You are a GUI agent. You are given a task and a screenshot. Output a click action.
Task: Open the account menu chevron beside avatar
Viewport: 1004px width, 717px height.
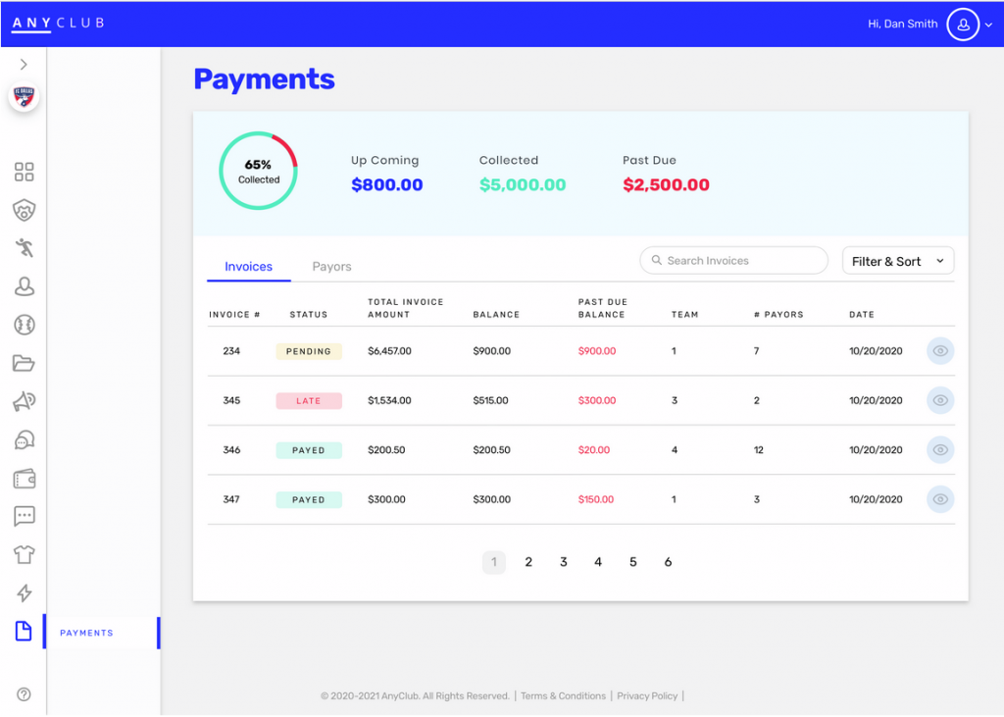click(988, 25)
